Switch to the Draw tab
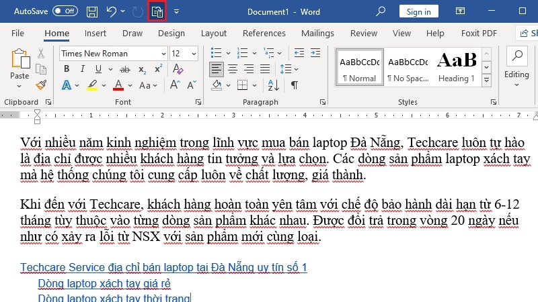 (132, 33)
